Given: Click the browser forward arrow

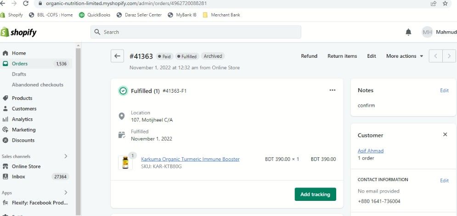Looking at the screenshot, I should [14, 4].
